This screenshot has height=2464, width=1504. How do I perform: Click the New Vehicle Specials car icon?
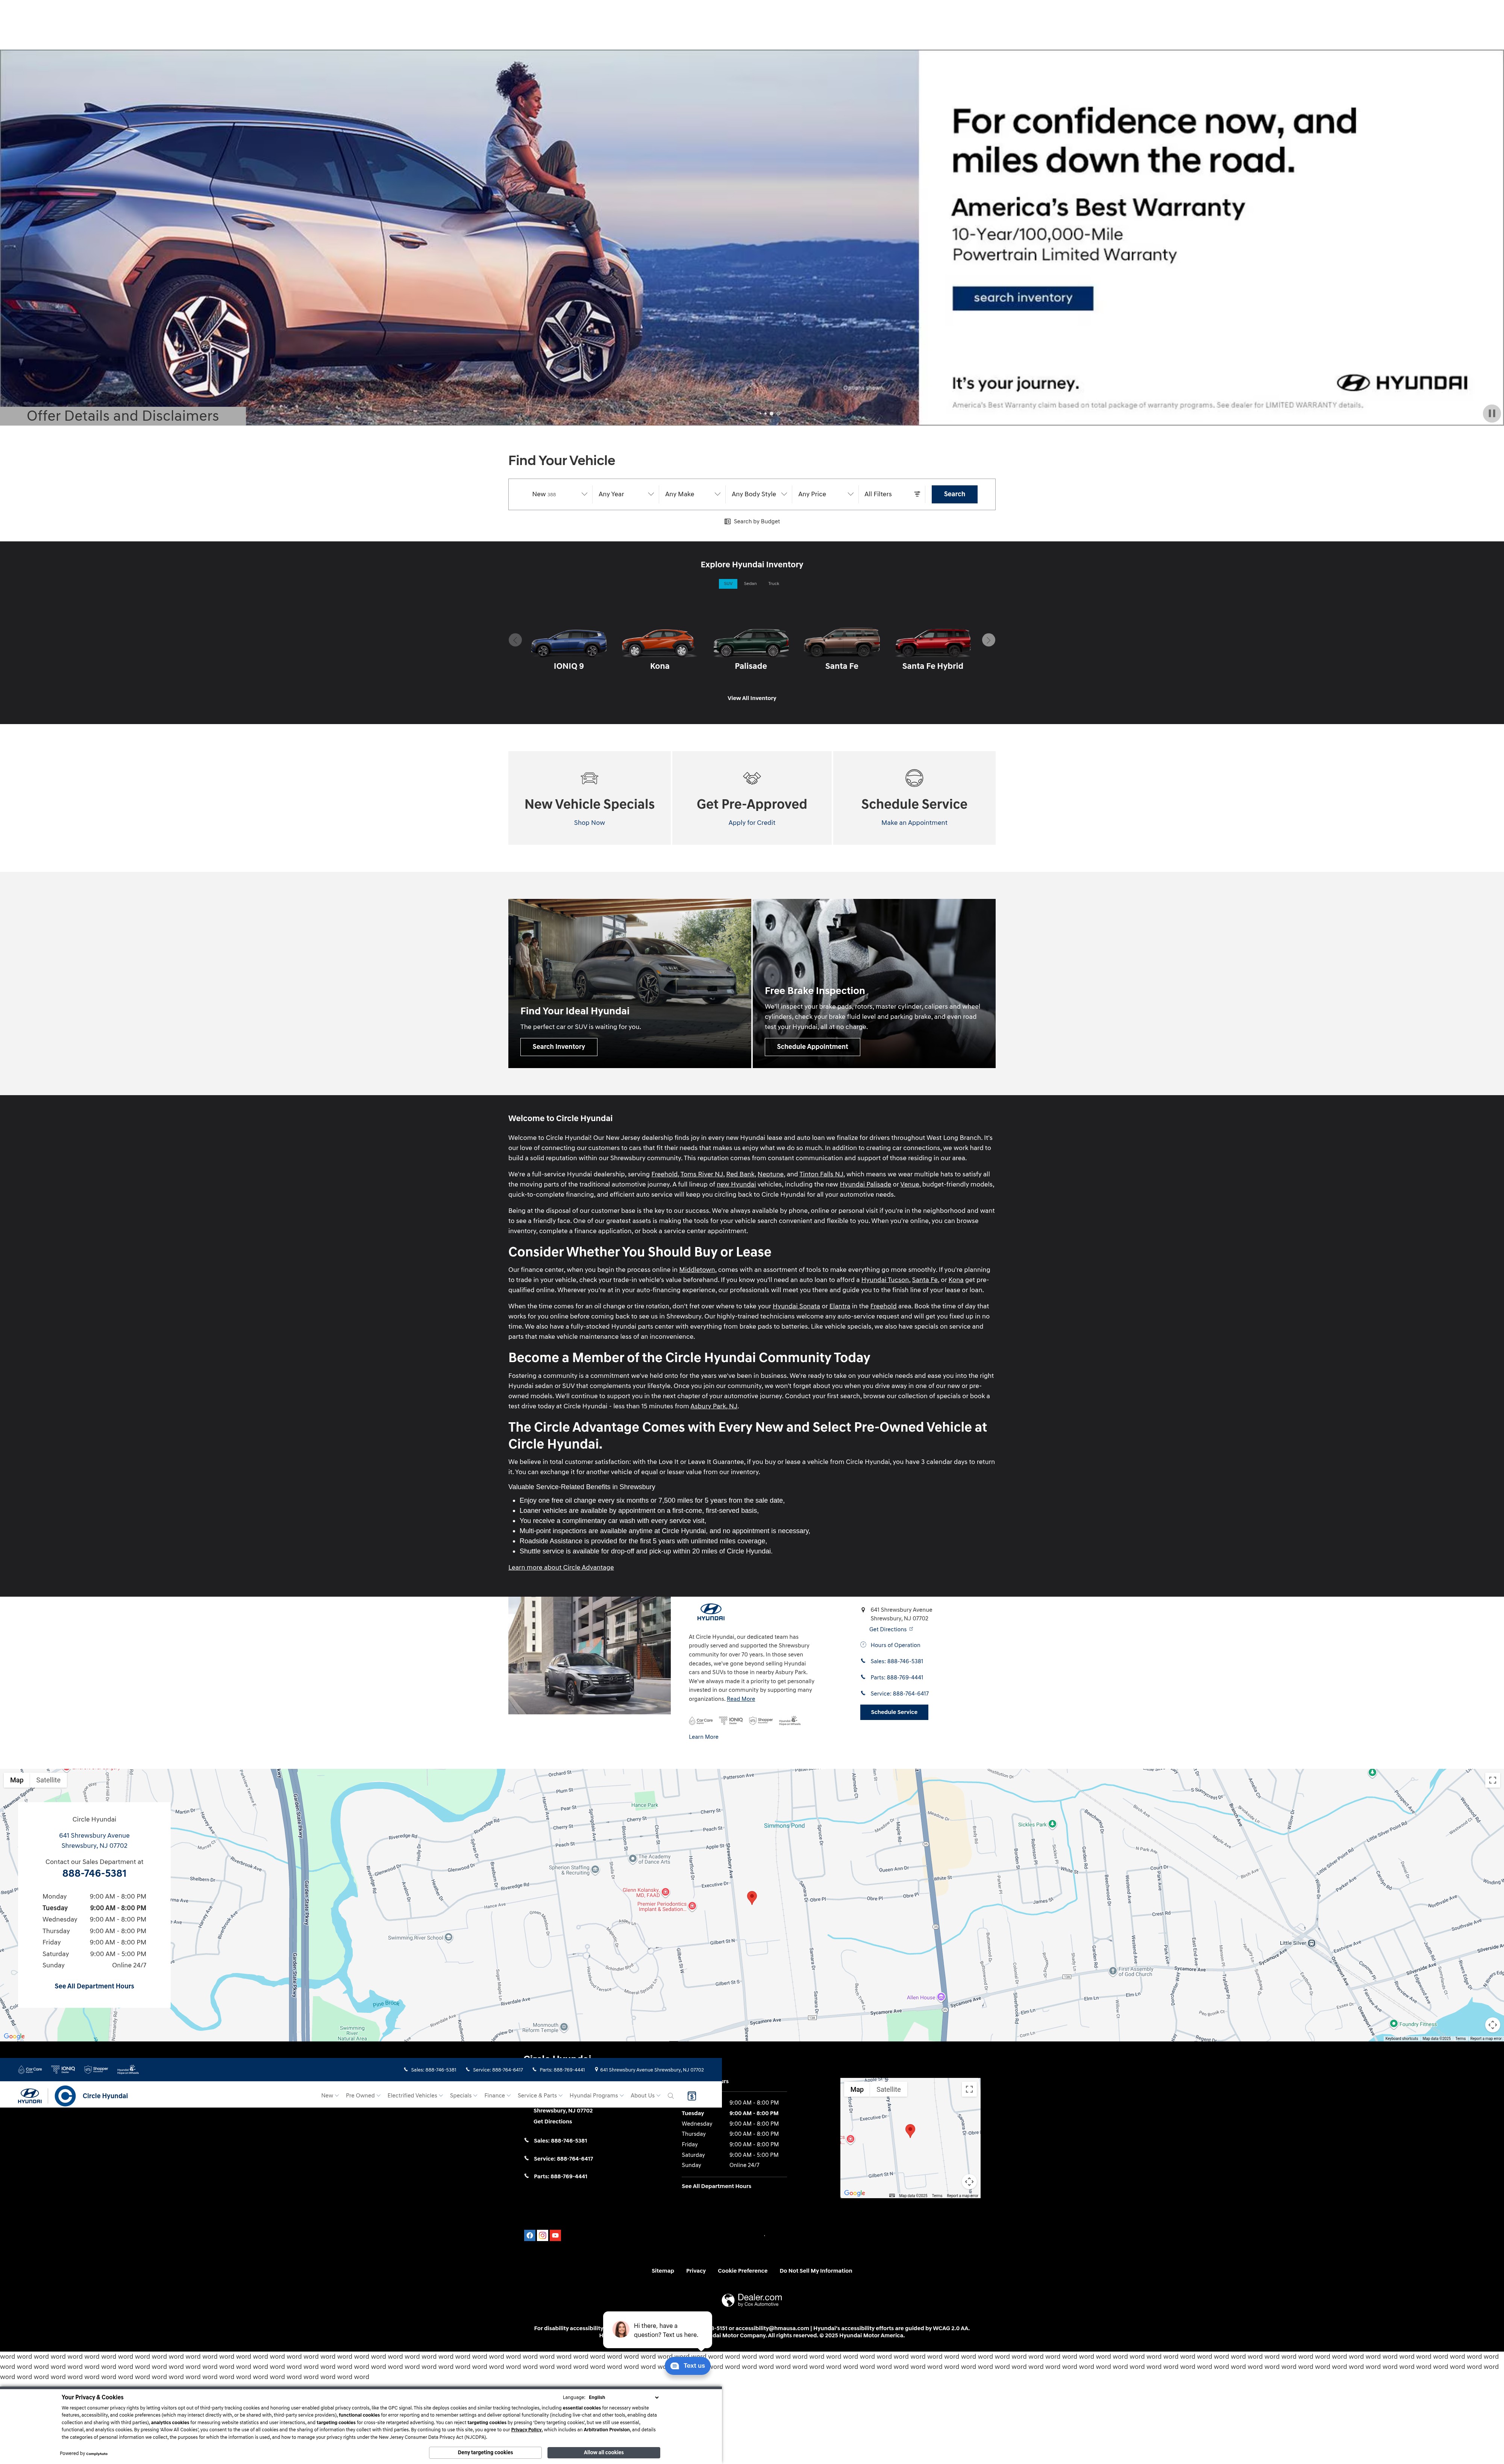tap(589, 778)
